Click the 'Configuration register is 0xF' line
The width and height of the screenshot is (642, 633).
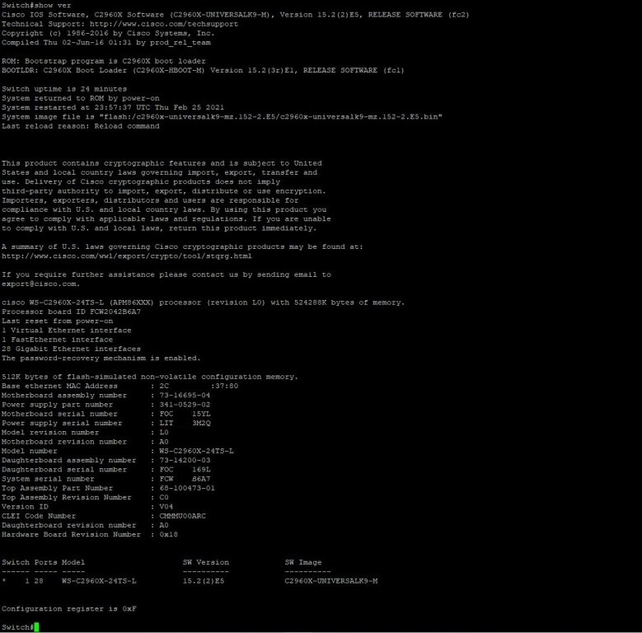coord(68,608)
